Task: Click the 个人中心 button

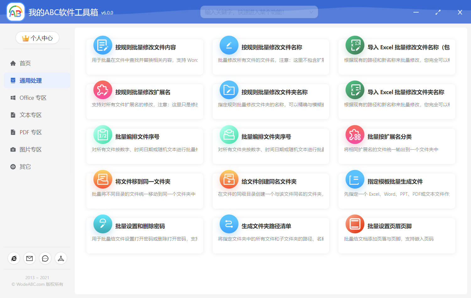Action: coord(37,38)
